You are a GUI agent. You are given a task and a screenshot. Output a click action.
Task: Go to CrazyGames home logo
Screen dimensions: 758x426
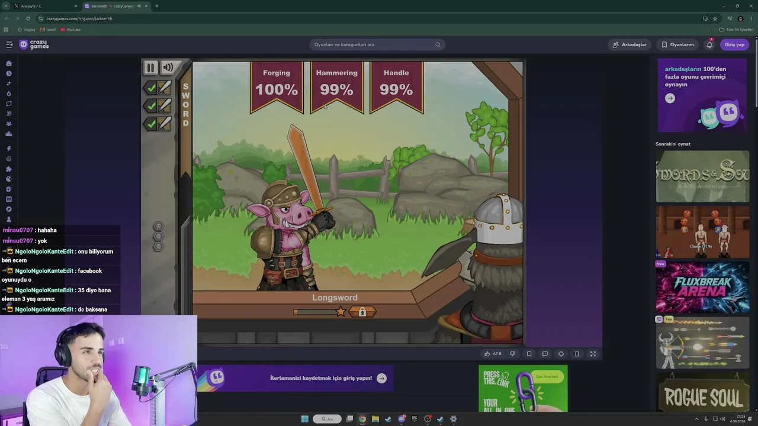(x=34, y=44)
